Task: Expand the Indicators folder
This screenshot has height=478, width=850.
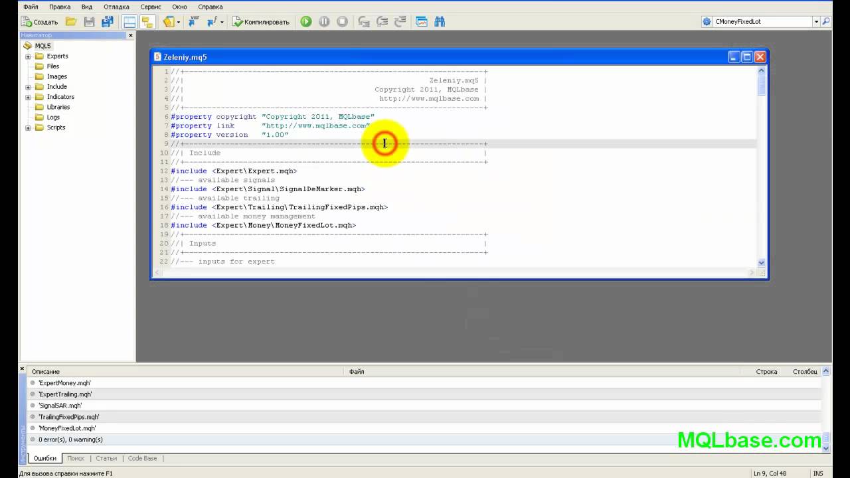Action: [x=29, y=97]
